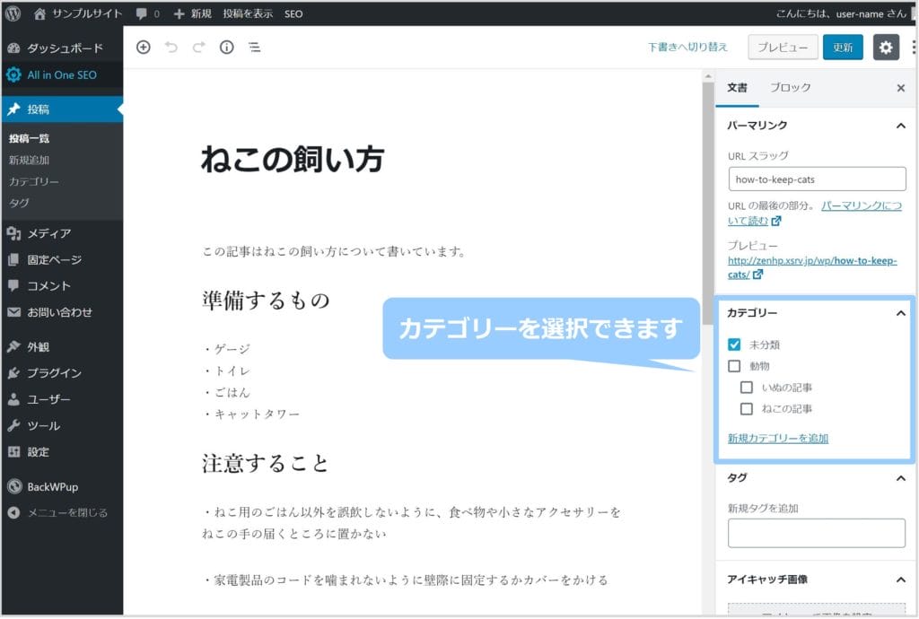
Task: Collapse the パーマリンク panel
Action: click(x=900, y=126)
